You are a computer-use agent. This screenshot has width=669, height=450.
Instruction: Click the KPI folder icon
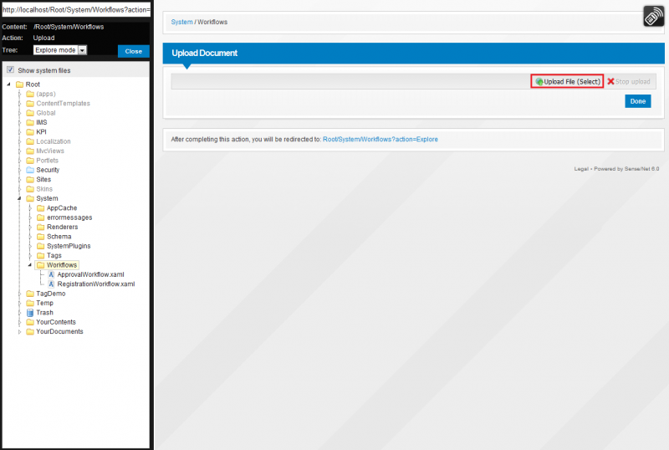tap(30, 132)
